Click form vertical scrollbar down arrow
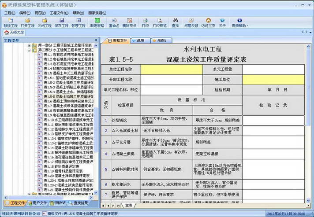 [308, 200]
